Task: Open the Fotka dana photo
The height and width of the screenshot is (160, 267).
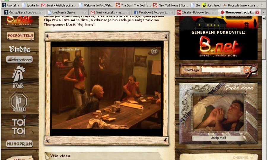Action: coord(218,113)
